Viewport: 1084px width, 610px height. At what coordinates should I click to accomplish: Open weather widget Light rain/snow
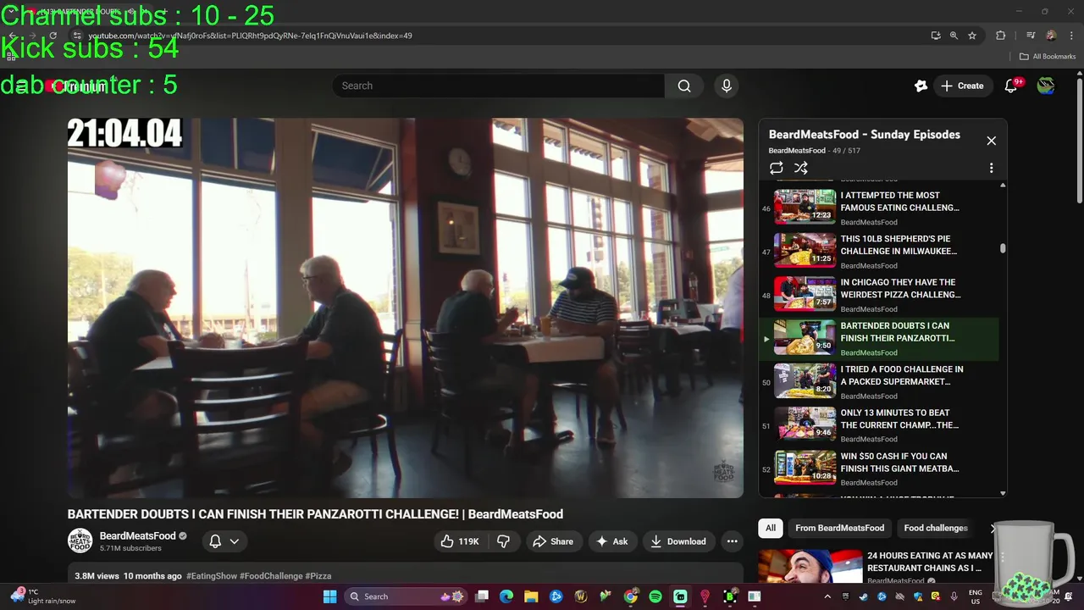[44, 596]
